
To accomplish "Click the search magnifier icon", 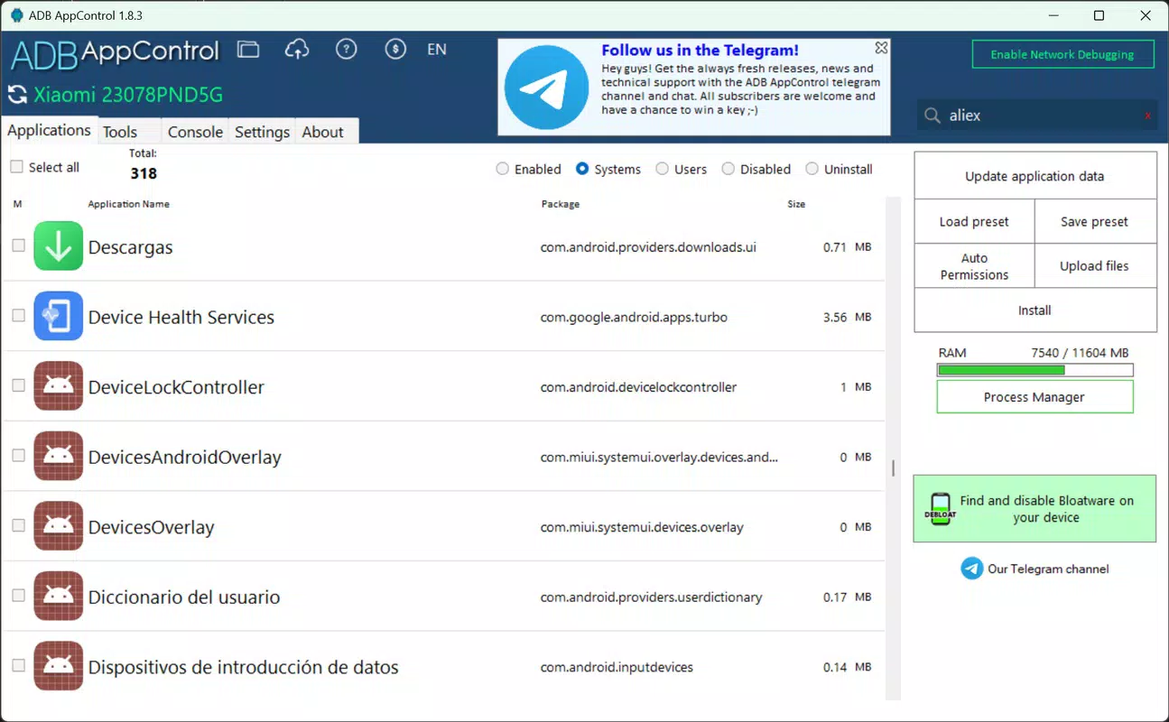I will [x=931, y=116].
